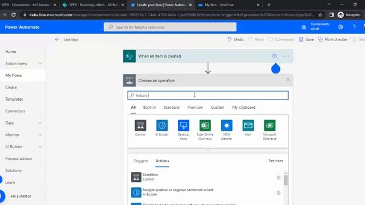365x205 pixels.
Task: Show info for the Condition action
Action: coord(278,178)
